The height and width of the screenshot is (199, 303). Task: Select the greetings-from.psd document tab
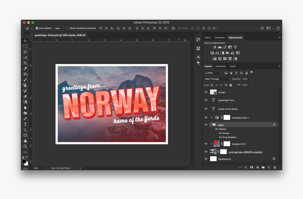(x=60, y=35)
